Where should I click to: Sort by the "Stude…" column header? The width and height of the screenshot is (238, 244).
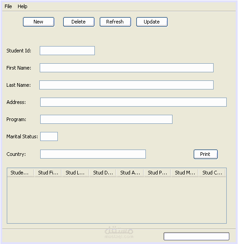(x=20, y=173)
